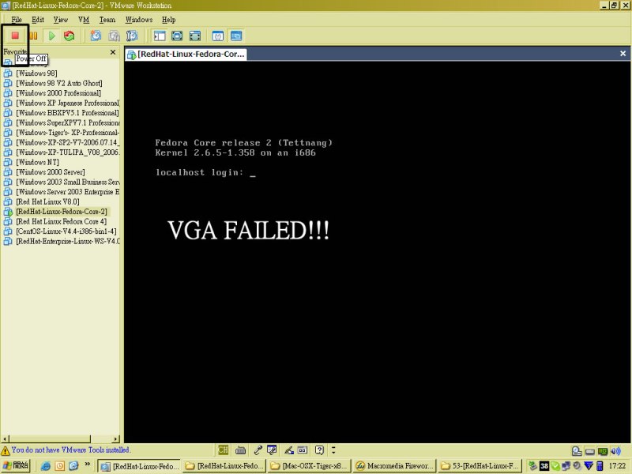The width and height of the screenshot is (632, 474).
Task: Select [RedHat-Linux-Fedora-Core-2] in Favorites
Action: (62, 212)
